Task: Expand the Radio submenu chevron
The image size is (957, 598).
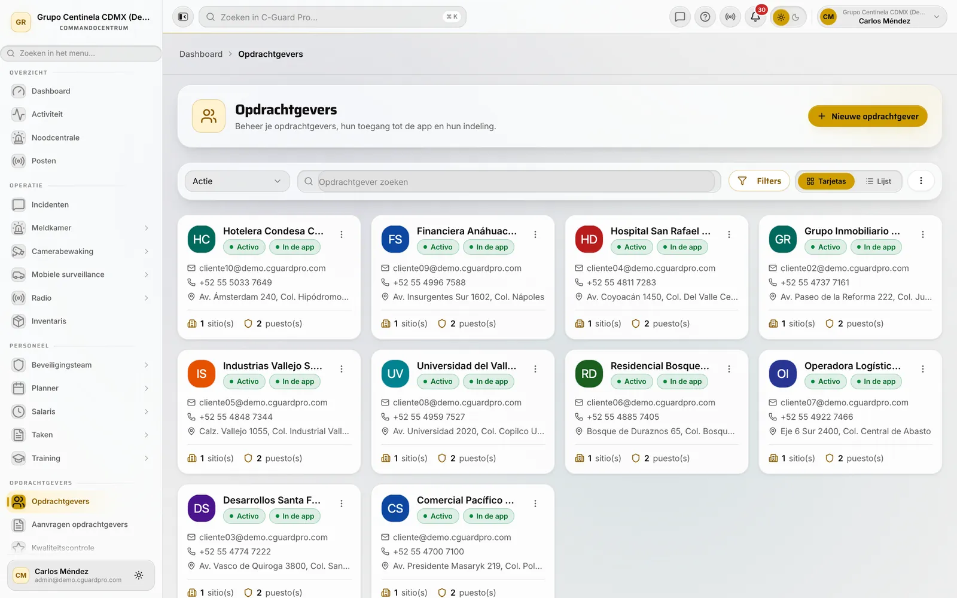Action: [146, 298]
